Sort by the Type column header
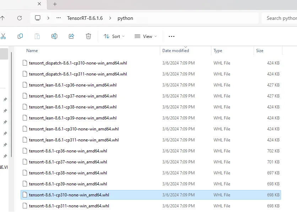 (x=218, y=51)
